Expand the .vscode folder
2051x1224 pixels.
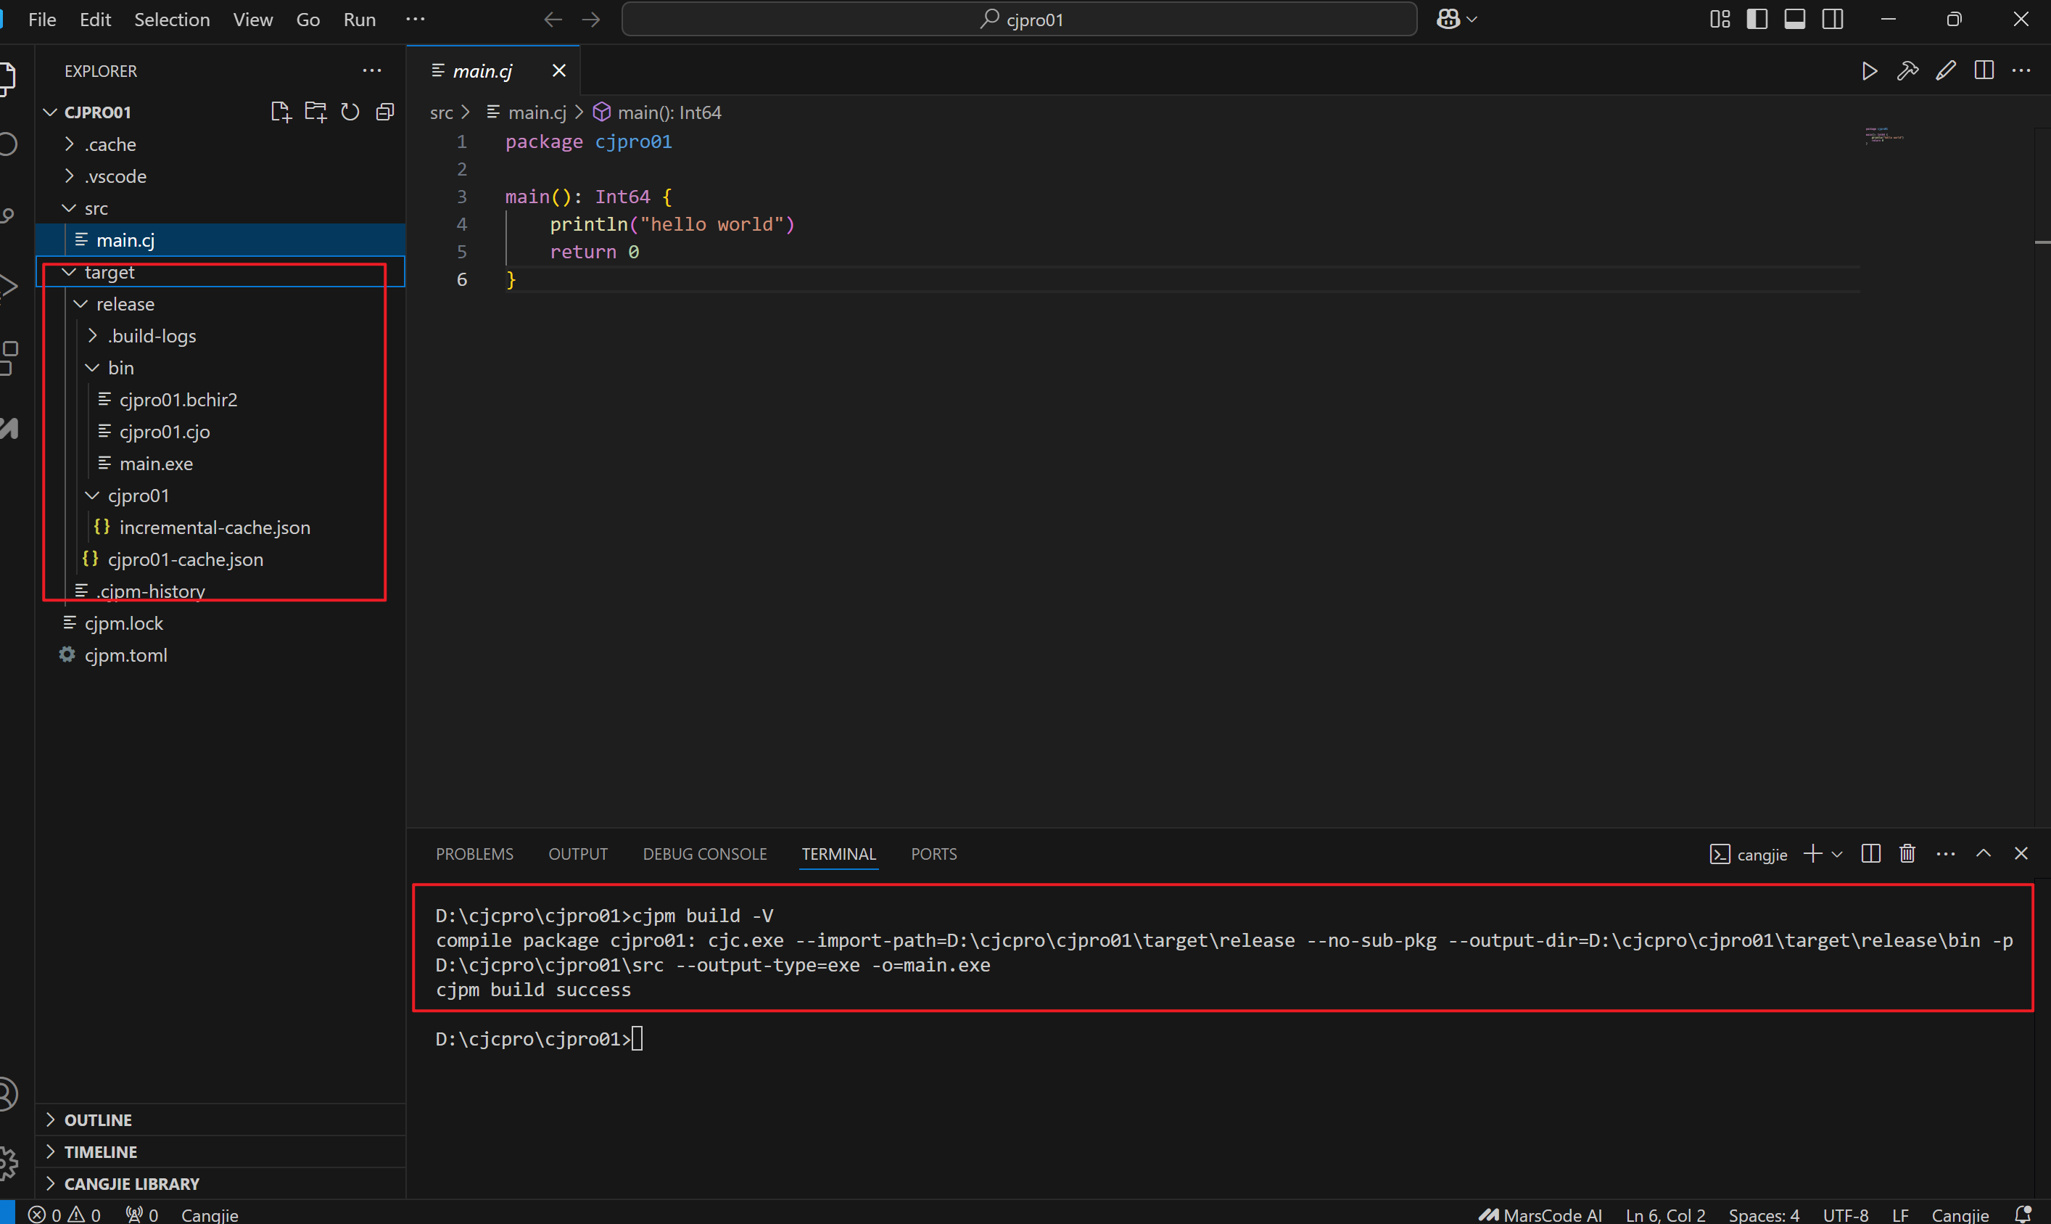tap(221, 176)
